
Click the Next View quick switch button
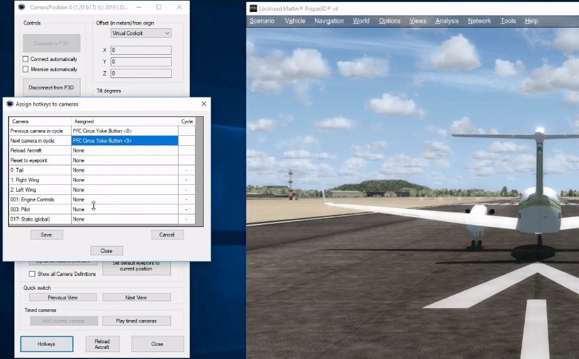[x=136, y=297]
